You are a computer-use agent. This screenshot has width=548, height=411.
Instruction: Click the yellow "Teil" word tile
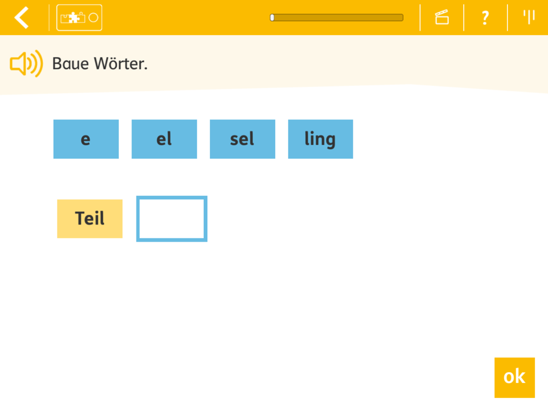pyautogui.click(x=90, y=219)
